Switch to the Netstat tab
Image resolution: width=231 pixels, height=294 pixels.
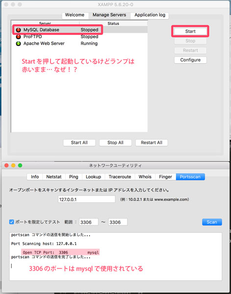tap(54, 177)
